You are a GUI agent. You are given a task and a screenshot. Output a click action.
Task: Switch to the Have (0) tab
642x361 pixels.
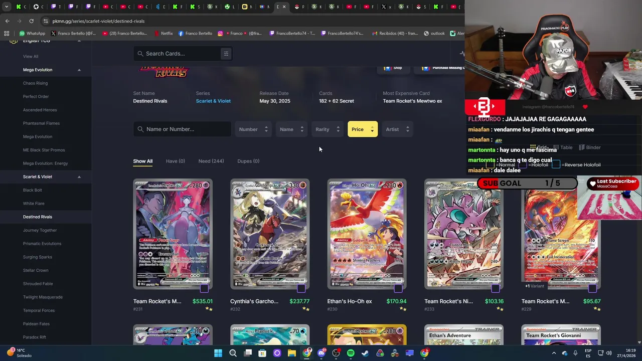(175, 161)
